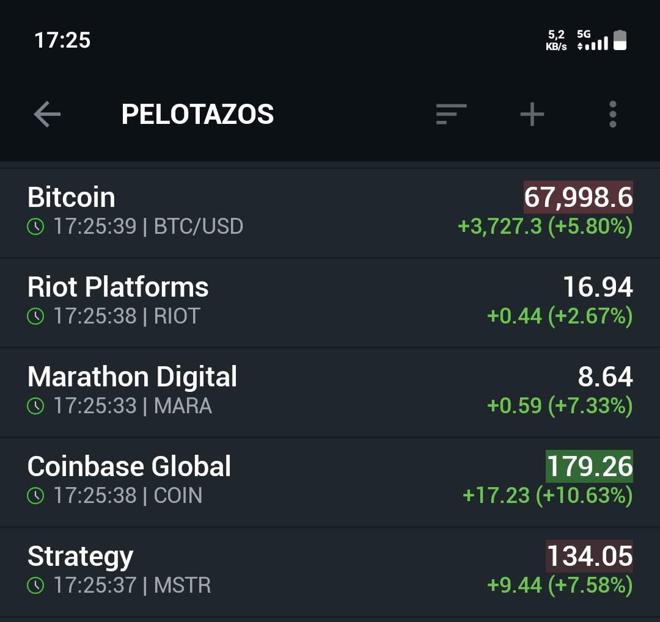Image resolution: width=660 pixels, height=622 pixels.
Task: Tap Coinbase highlighted price 179.26
Action: [589, 466]
